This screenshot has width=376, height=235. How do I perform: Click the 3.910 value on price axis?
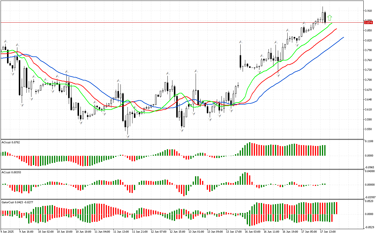coord(368,11)
